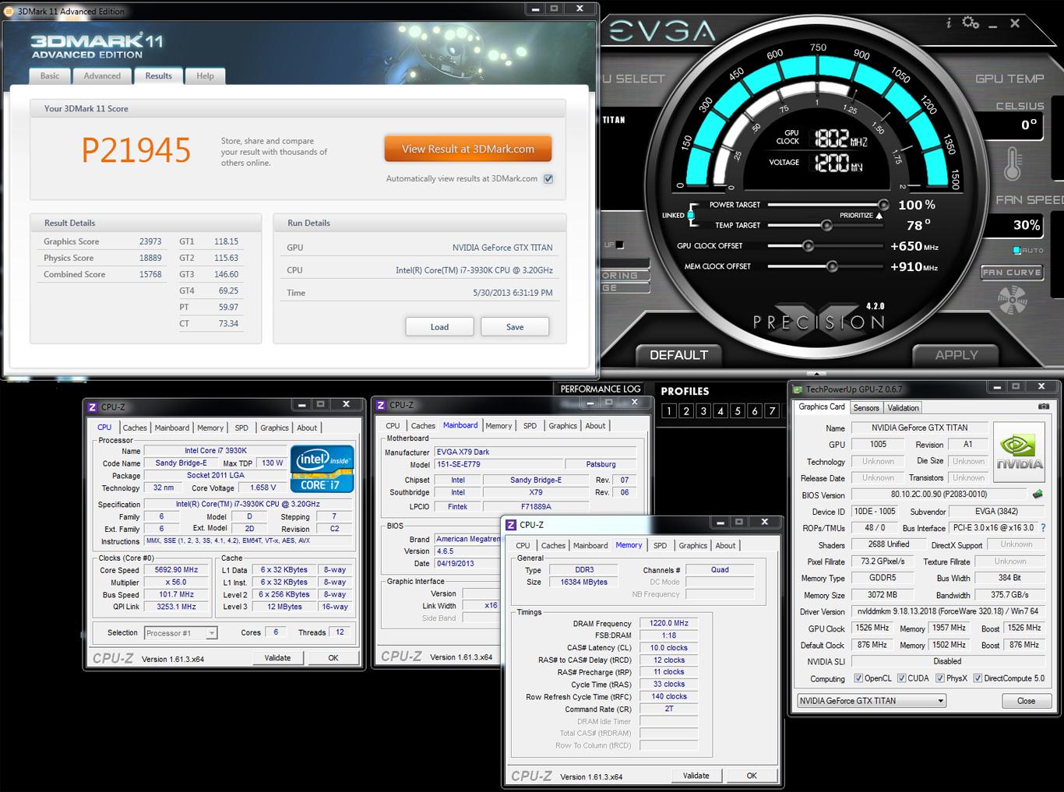Open the Help tab in 3DMark
The width and height of the screenshot is (1064, 792).
pos(205,76)
